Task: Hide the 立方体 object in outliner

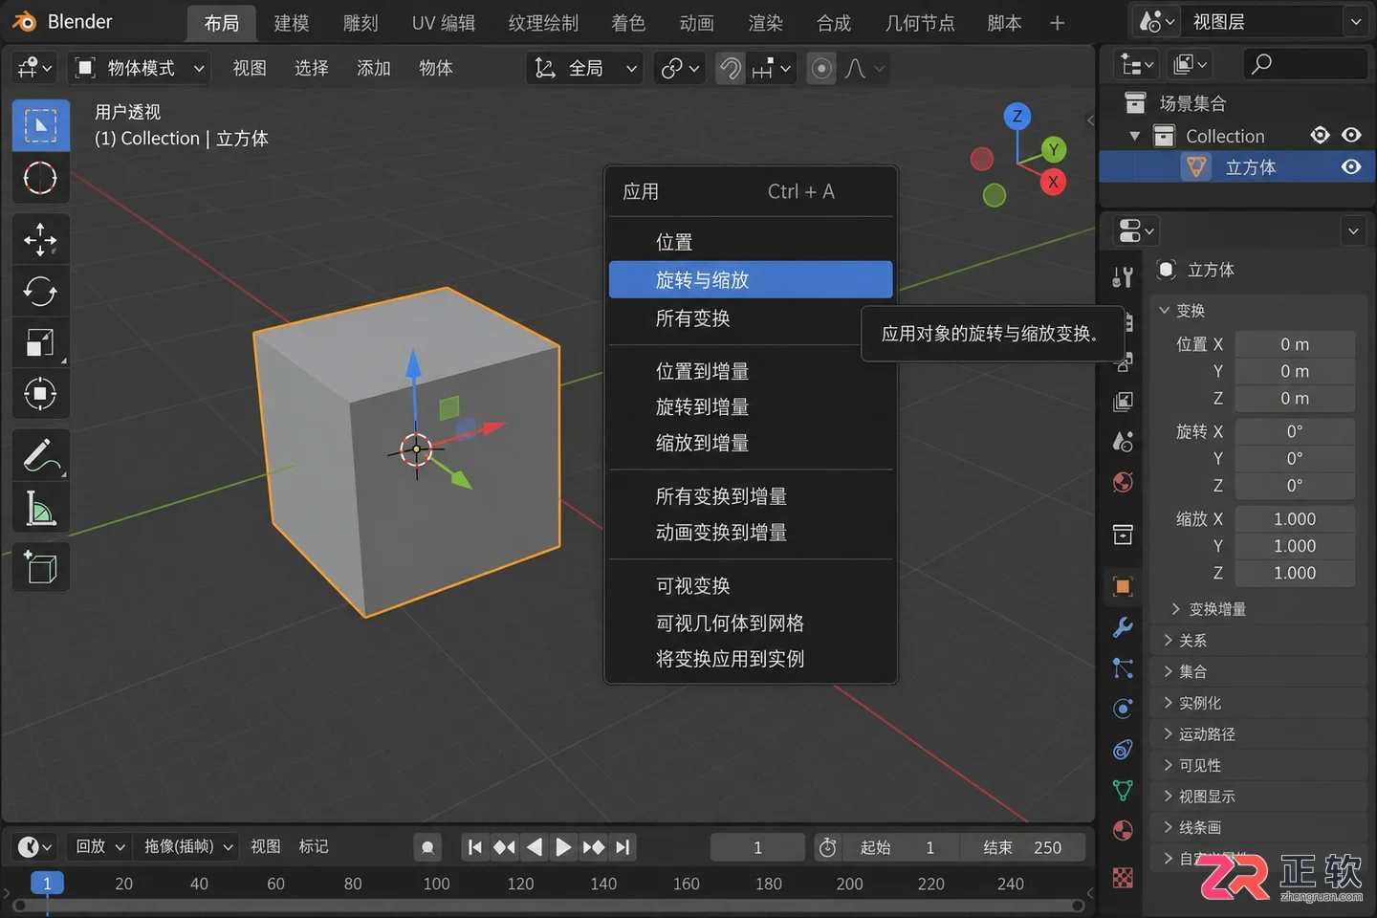Action: (x=1351, y=166)
